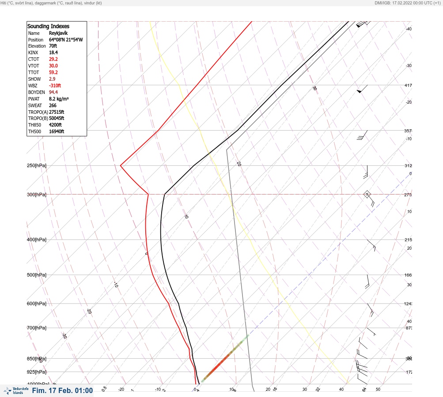Viewport: 443px width, 397px height.
Task: Click the red dew point line inversion point
Action: pyautogui.click(x=121, y=165)
